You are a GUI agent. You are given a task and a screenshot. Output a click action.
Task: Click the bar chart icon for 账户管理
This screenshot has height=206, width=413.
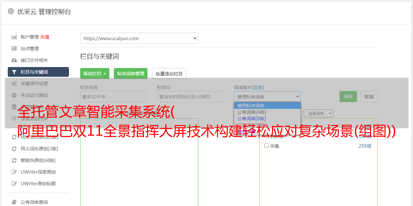[x=14, y=37]
